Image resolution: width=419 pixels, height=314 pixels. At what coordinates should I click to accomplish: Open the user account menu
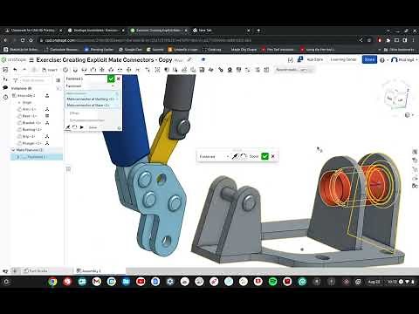pyautogui.click(x=404, y=60)
